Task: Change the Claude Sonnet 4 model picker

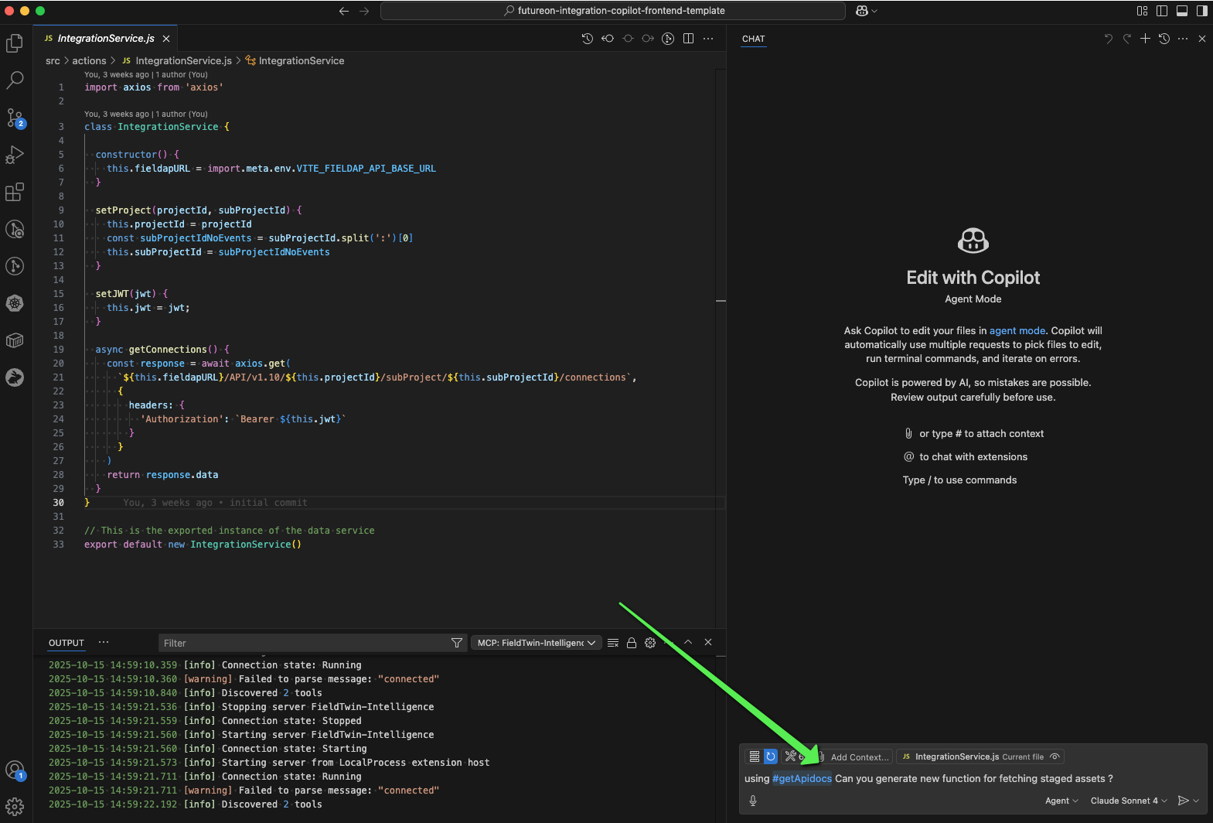Action: click(x=1128, y=801)
